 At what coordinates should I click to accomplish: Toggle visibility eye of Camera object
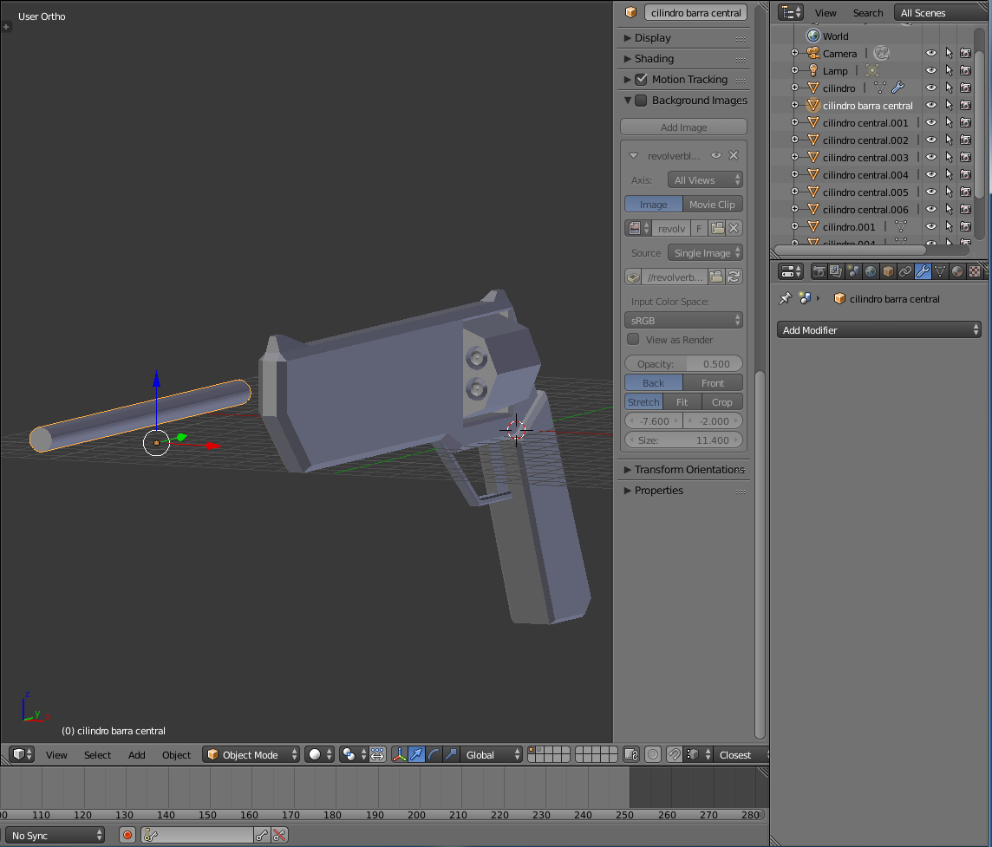[x=931, y=53]
